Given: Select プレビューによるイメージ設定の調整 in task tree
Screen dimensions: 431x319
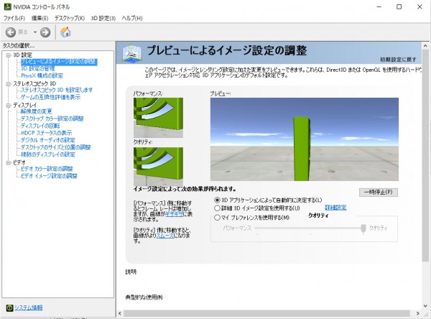Looking at the screenshot, I should (x=59, y=62).
